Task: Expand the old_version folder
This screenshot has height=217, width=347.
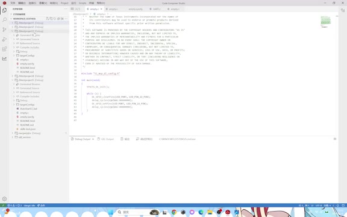Action: [x=39, y=137]
